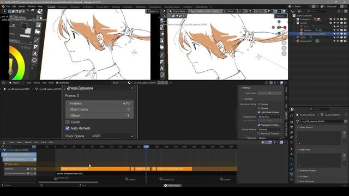Open the File menu
Image resolution: width=349 pixels, height=196 pixels.
coord(8,7)
